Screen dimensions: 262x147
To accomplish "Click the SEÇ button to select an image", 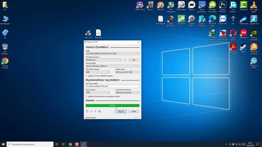I will [x=134, y=60].
